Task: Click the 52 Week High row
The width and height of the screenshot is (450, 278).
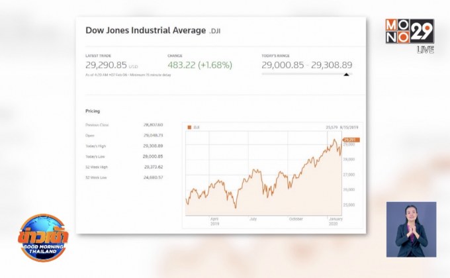Action: click(124, 167)
